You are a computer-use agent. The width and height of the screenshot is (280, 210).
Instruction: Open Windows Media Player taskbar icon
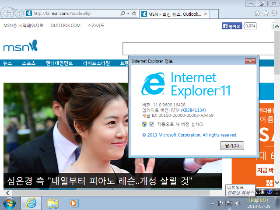[x=74, y=203]
